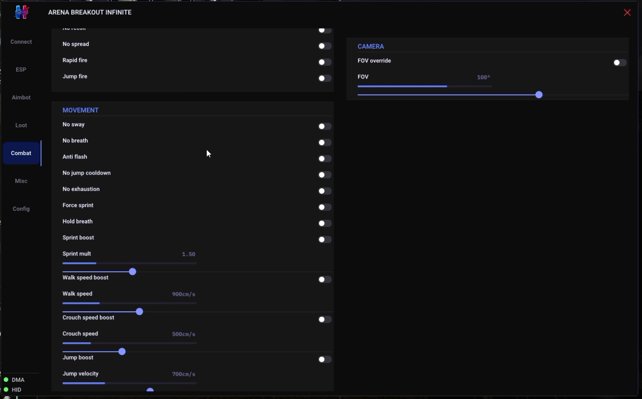This screenshot has height=399, width=642.
Task: Toggle the Walk speed boost switch
Action: [325, 280]
